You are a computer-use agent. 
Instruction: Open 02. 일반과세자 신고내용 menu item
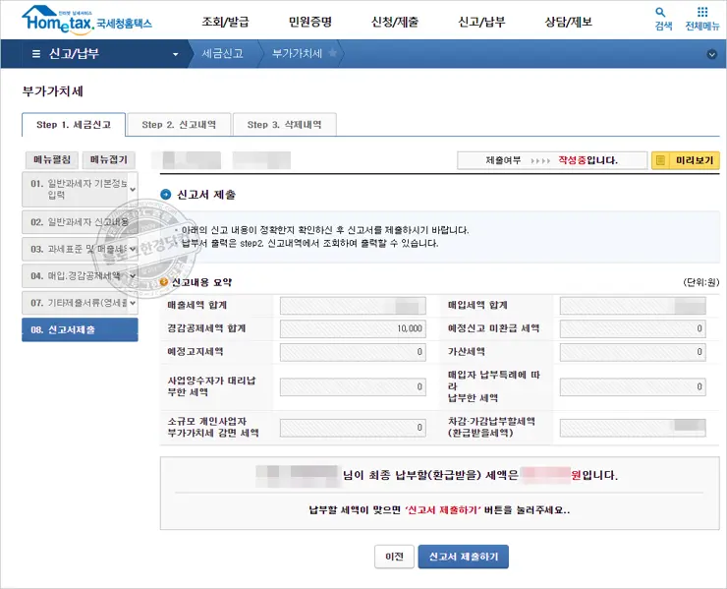pos(80,222)
